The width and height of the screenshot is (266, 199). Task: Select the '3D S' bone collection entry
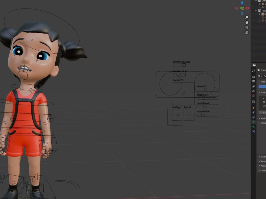pyautogui.click(x=263, y=98)
